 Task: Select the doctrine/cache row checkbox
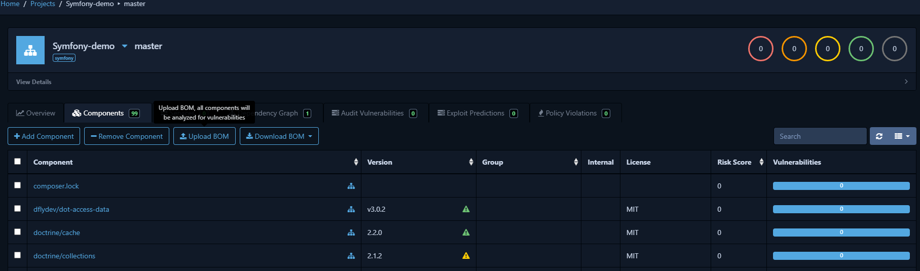(18, 232)
